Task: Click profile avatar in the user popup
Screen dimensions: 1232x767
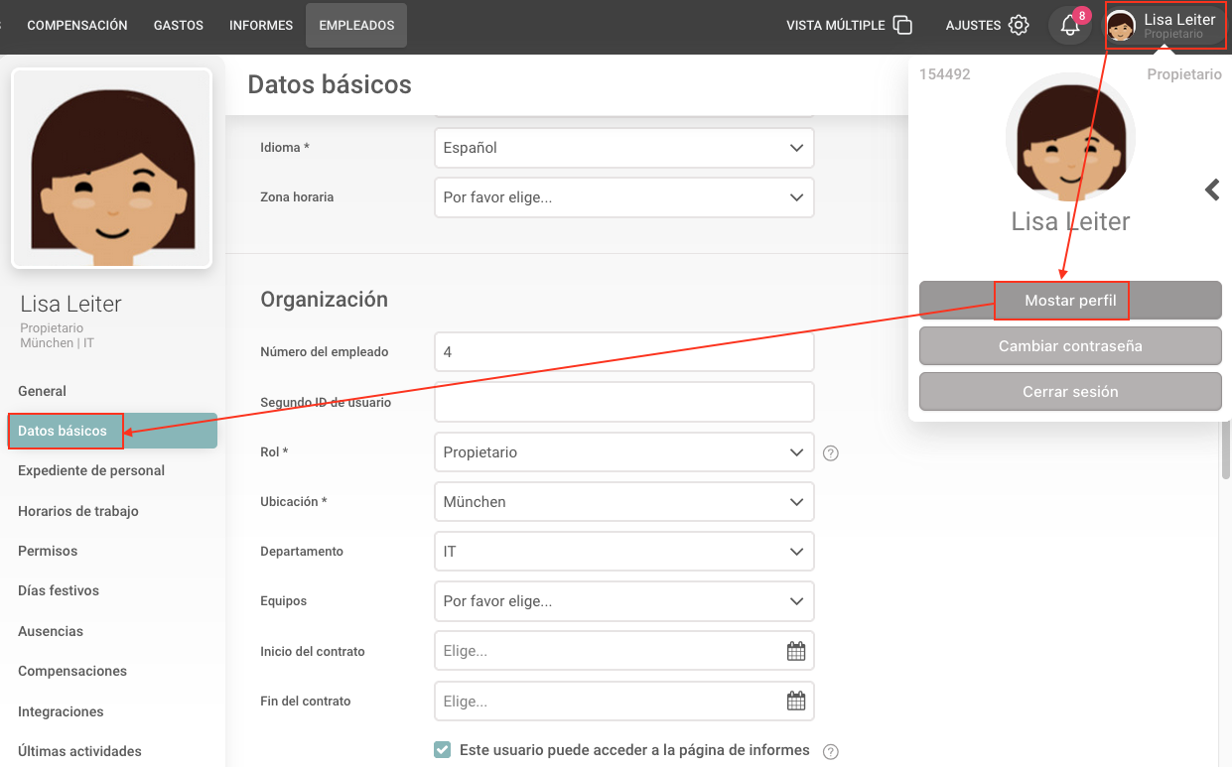Action: [x=1070, y=137]
